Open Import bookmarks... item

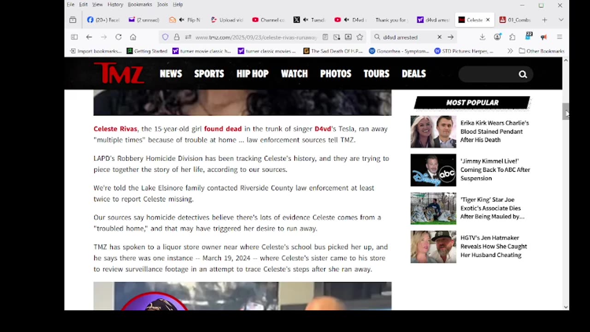[96, 51]
